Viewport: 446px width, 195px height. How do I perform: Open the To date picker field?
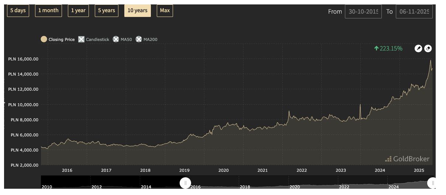pyautogui.click(x=414, y=11)
